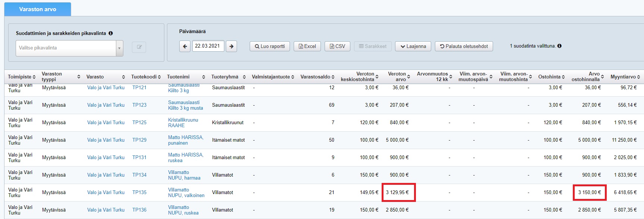Go to next date with right arrow

(231, 46)
